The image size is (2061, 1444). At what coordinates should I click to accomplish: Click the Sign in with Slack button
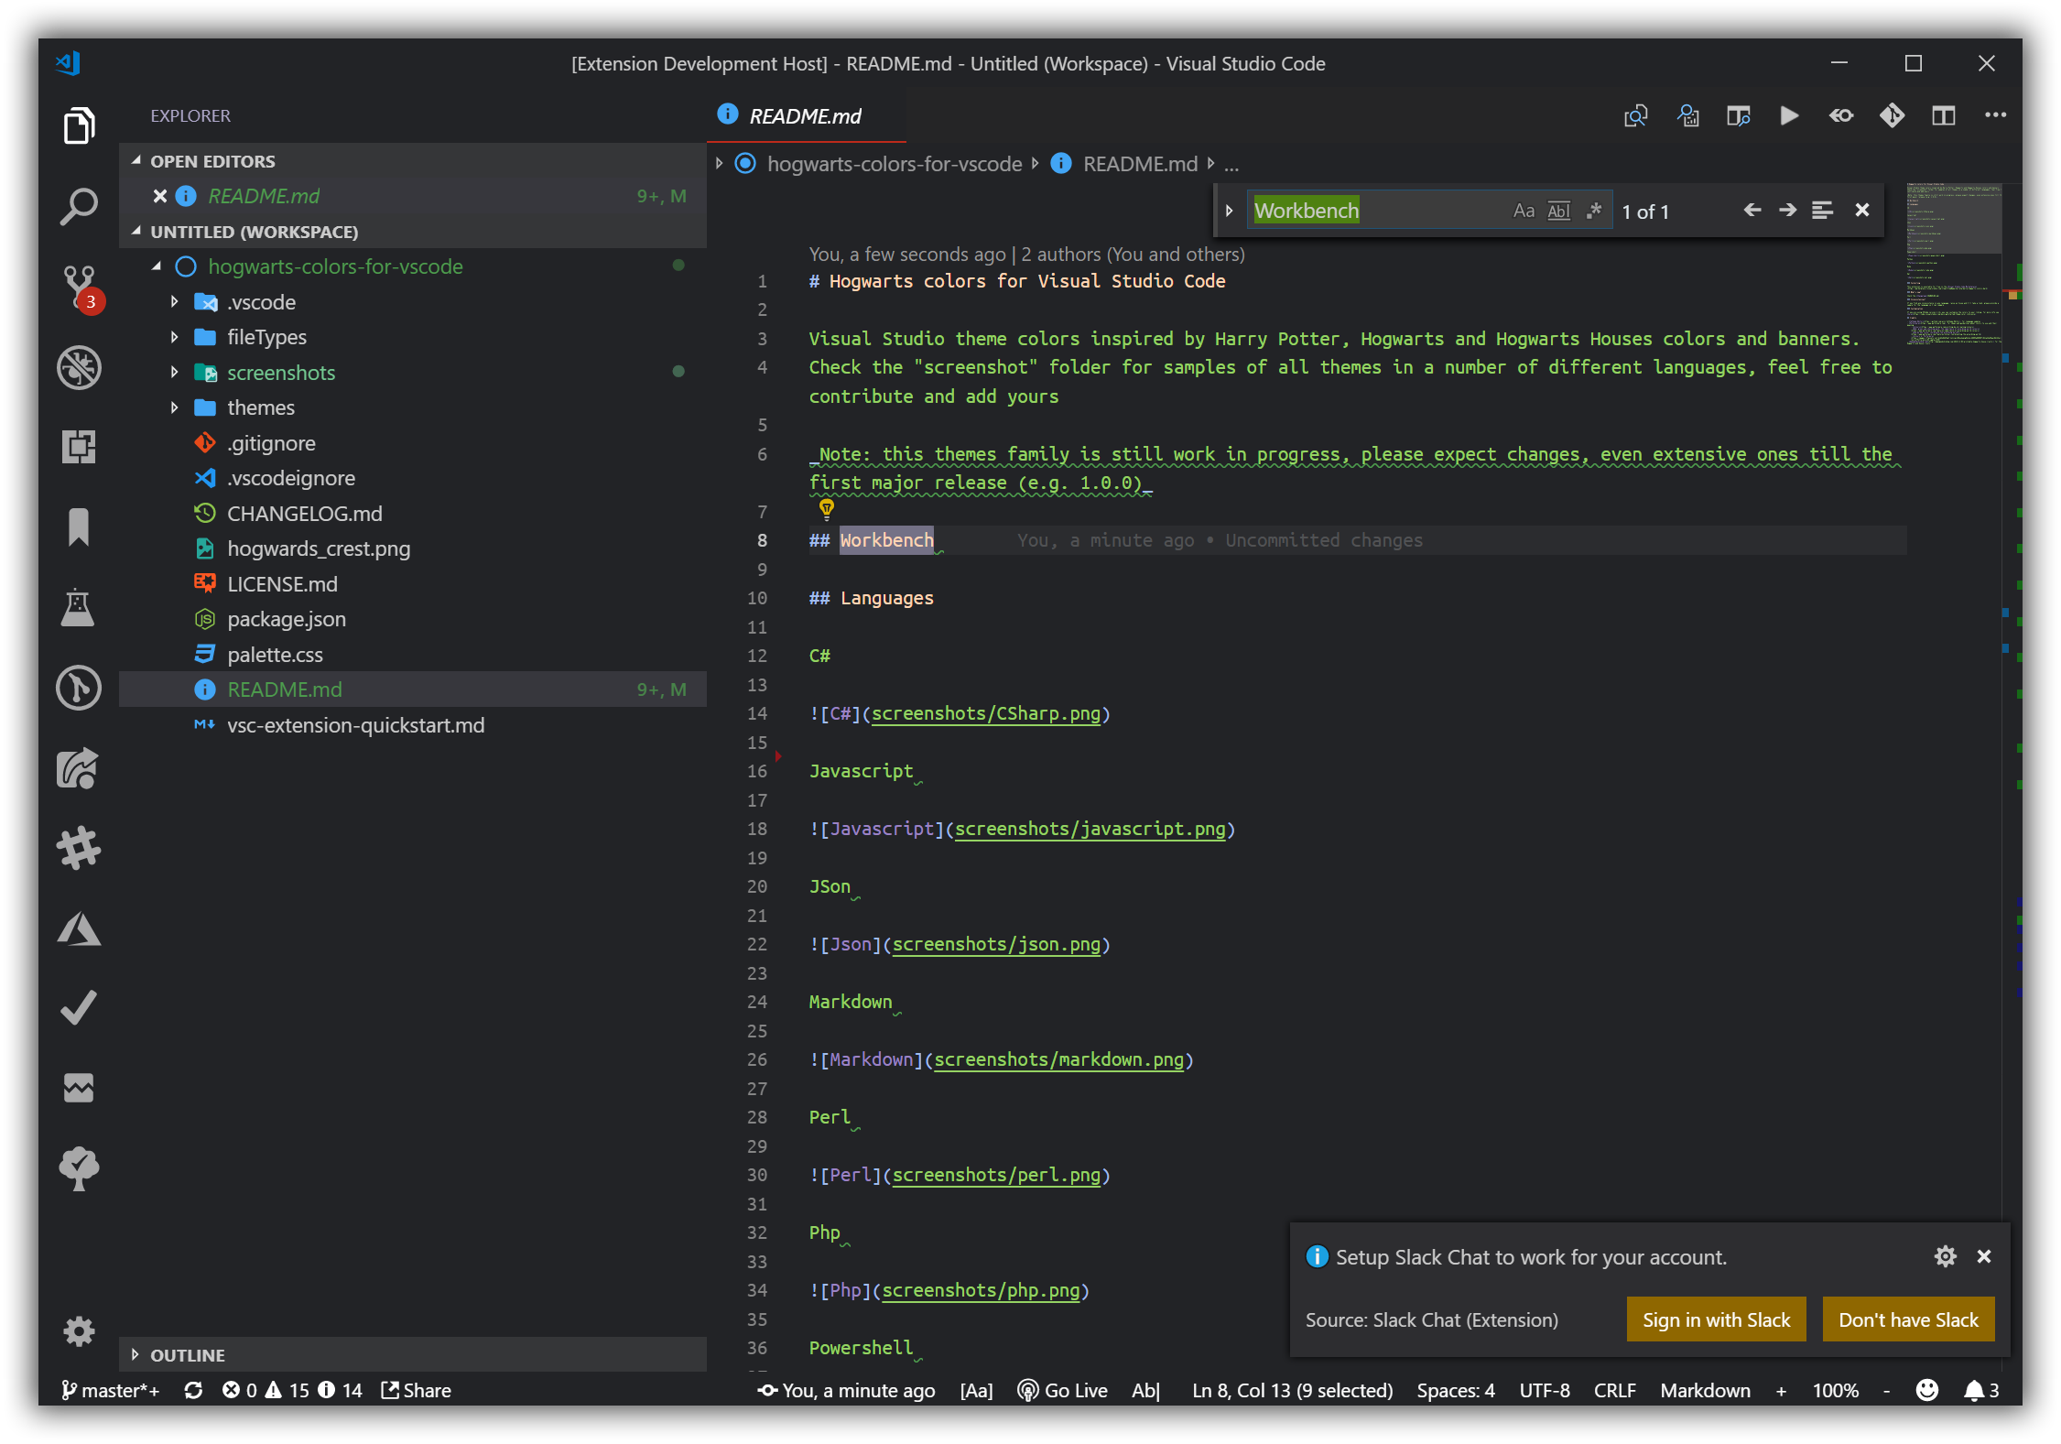click(1715, 1319)
